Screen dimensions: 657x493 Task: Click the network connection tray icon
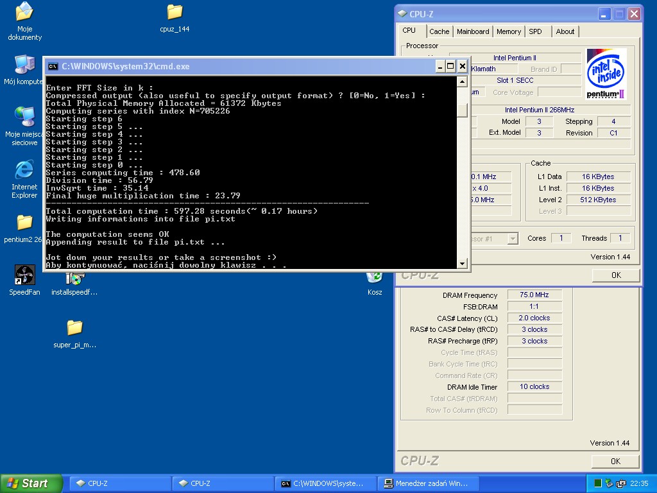621,483
